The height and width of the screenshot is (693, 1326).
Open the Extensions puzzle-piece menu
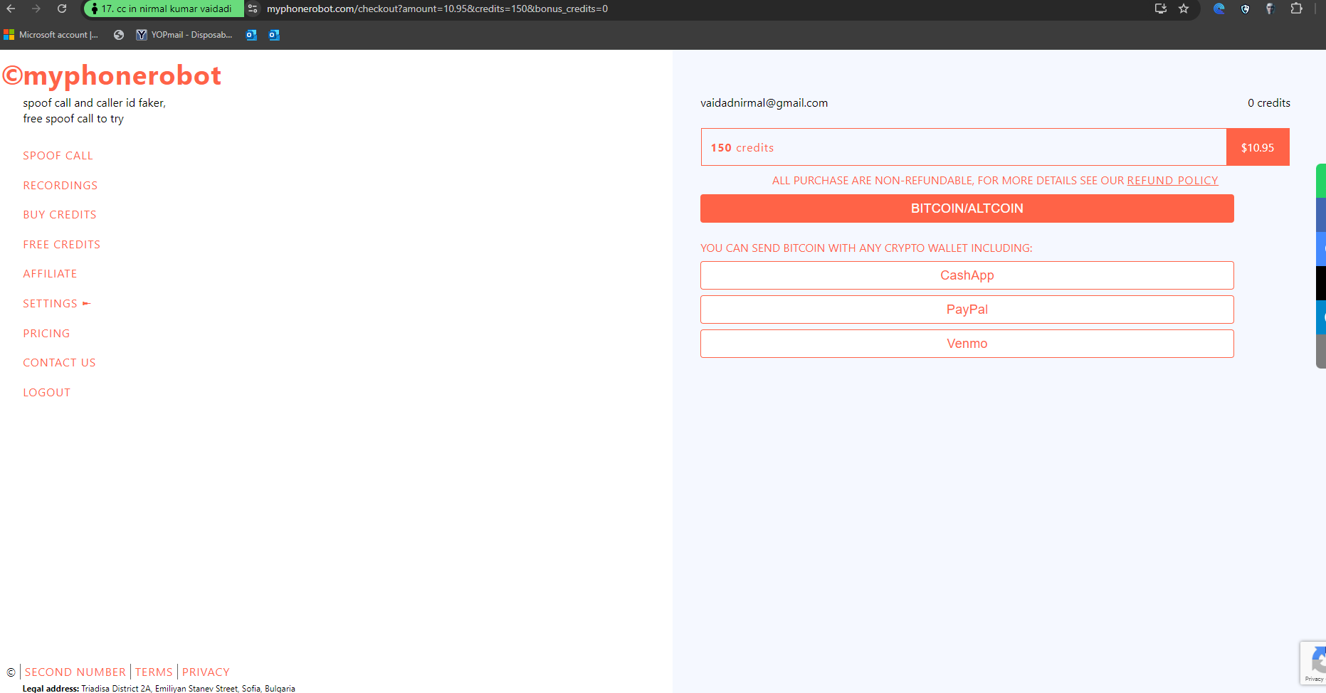1296,9
